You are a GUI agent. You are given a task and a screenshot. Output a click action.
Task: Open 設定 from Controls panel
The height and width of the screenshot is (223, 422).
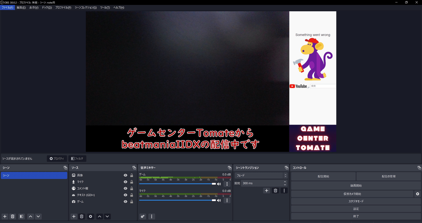click(x=356, y=209)
